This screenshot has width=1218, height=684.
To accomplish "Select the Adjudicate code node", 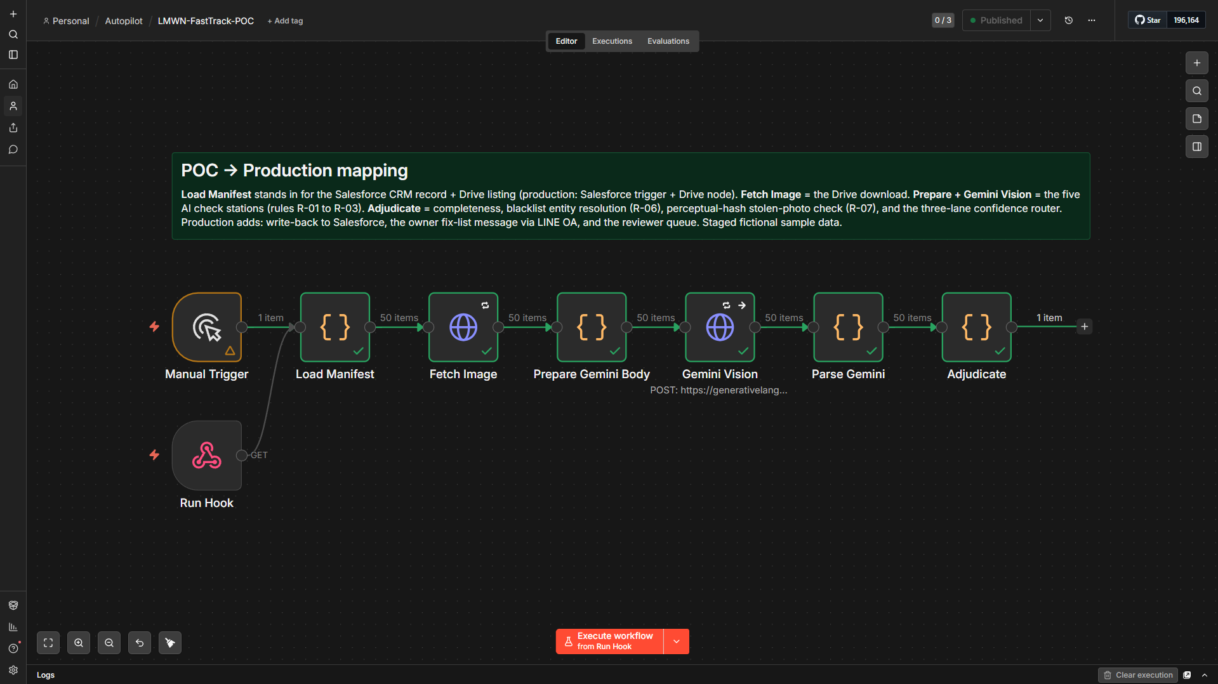I will [976, 327].
